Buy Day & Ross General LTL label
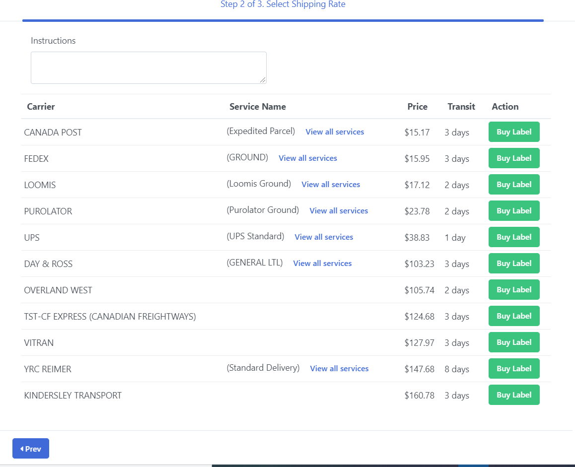Image resolution: width=575 pixels, height=467 pixels. point(514,264)
